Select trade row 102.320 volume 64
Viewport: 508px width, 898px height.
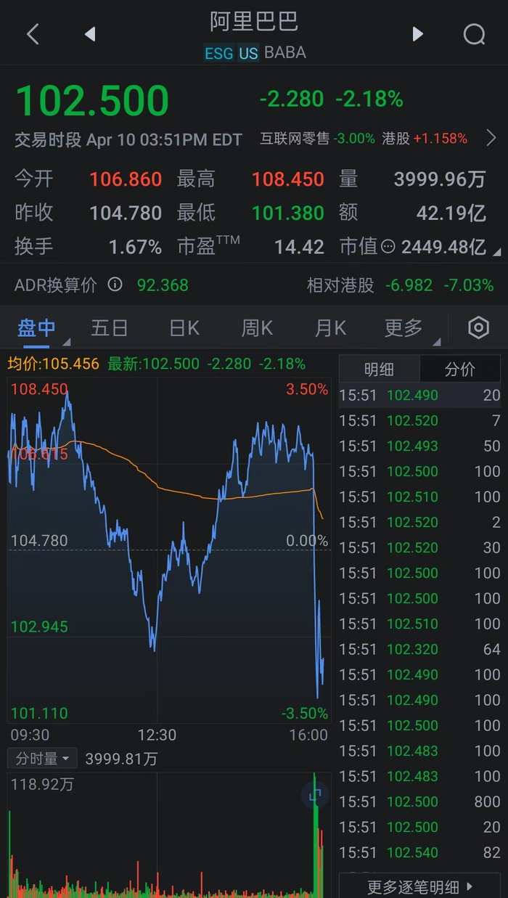click(x=419, y=649)
